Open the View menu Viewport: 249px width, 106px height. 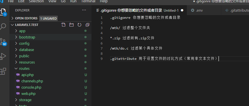[x=52, y=1]
